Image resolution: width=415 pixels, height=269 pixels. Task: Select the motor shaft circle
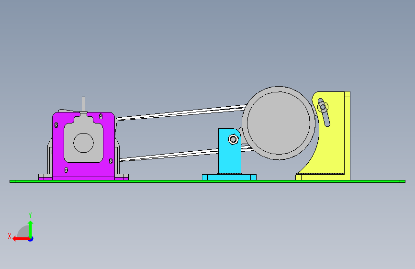(x=83, y=143)
